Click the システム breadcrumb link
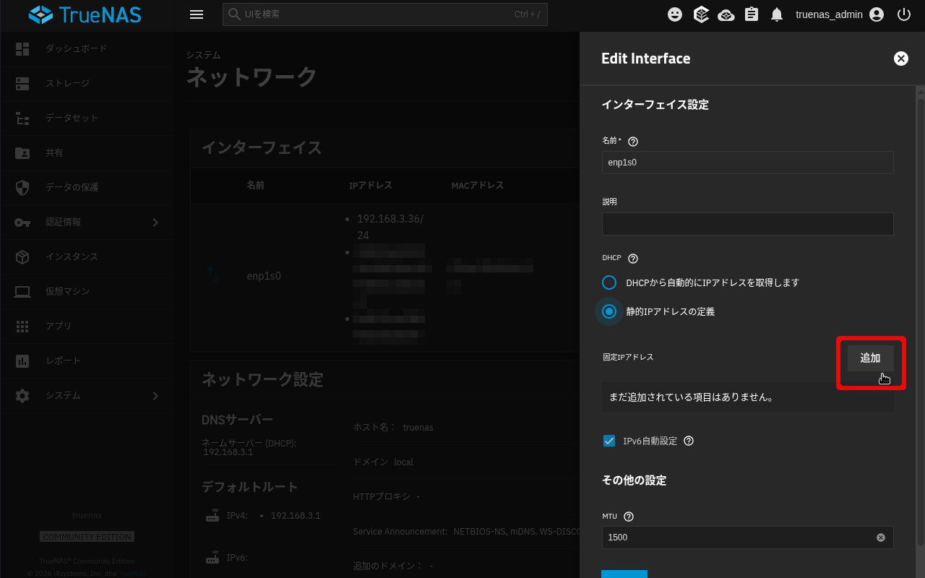Viewport: 925px width, 578px height. point(204,55)
